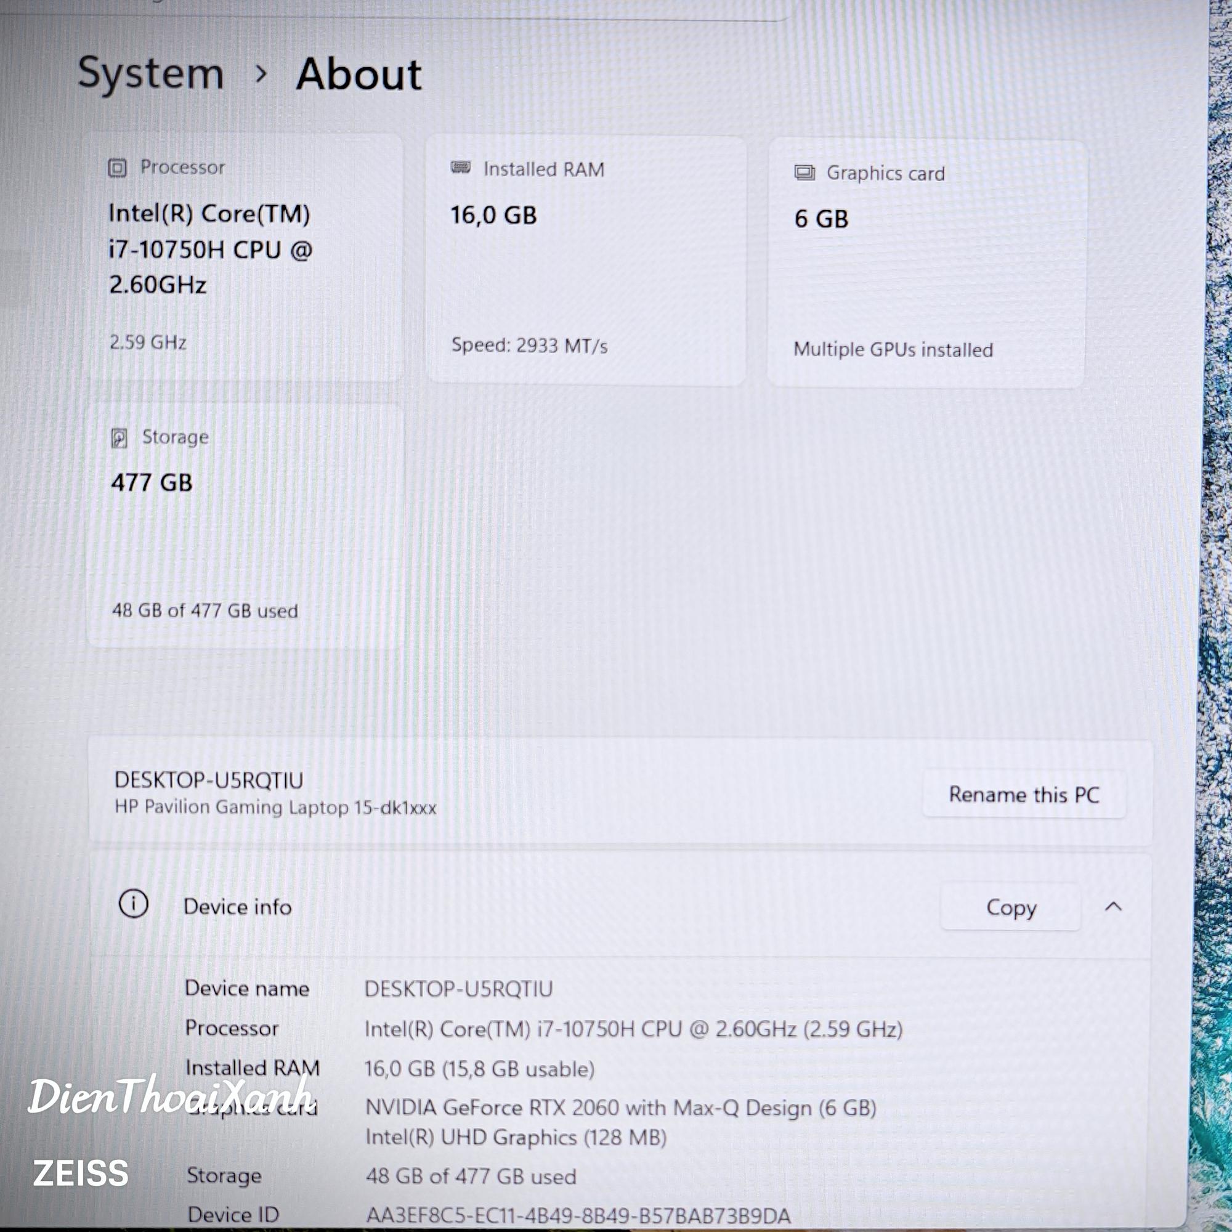Open the Installed RAM summary card
Image resolution: width=1232 pixels, height=1232 pixels.
(586, 260)
